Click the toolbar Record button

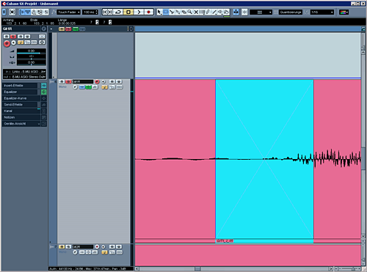click(x=149, y=12)
